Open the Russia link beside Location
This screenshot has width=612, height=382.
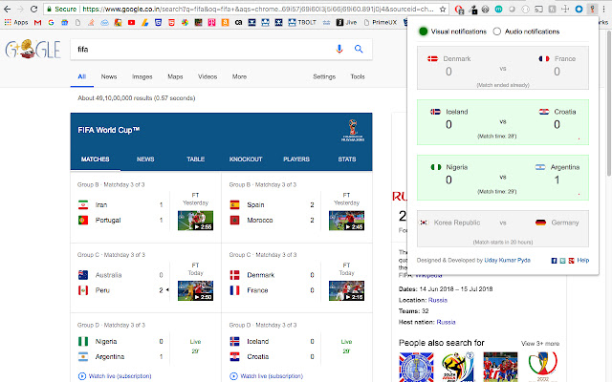coord(438,300)
